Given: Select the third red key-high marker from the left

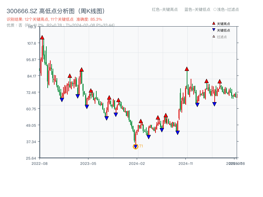Looking at the screenshot, I should (x=82, y=70).
